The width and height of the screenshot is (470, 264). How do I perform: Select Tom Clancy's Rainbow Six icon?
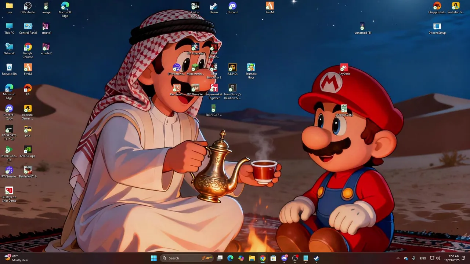pos(232,92)
